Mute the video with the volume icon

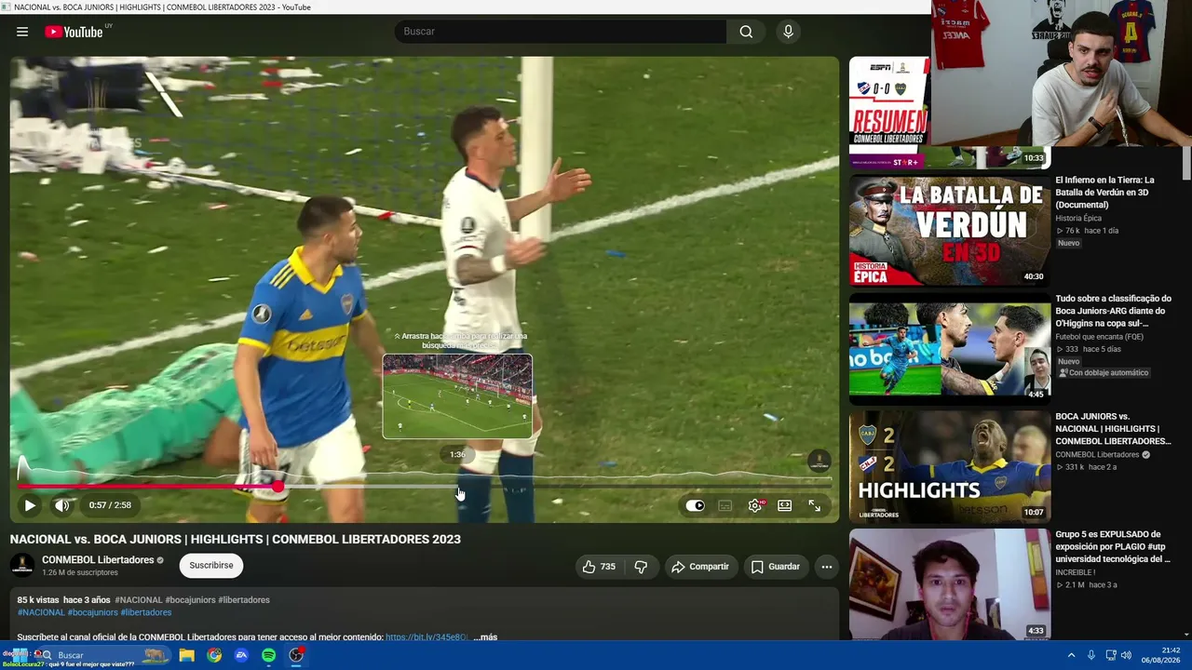(61, 505)
